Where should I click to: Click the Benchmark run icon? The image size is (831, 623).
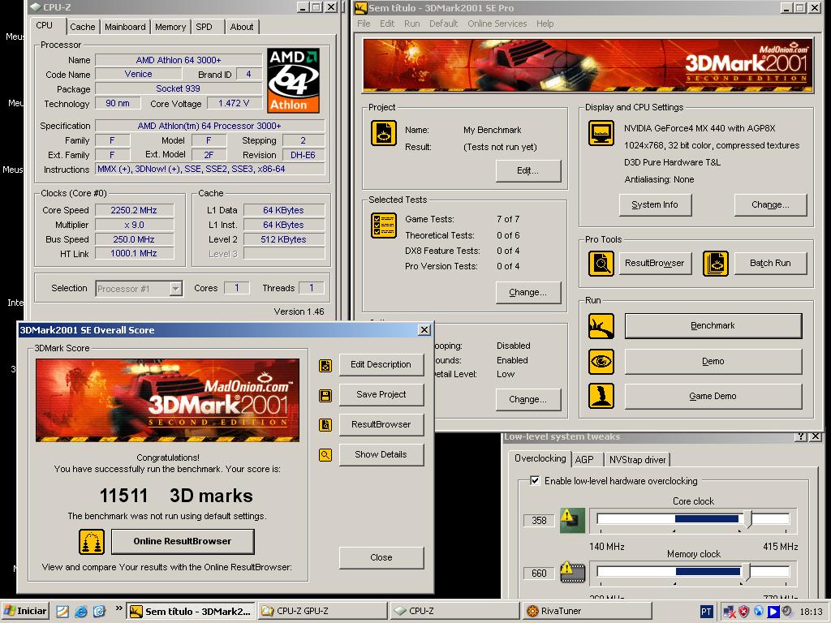601,326
